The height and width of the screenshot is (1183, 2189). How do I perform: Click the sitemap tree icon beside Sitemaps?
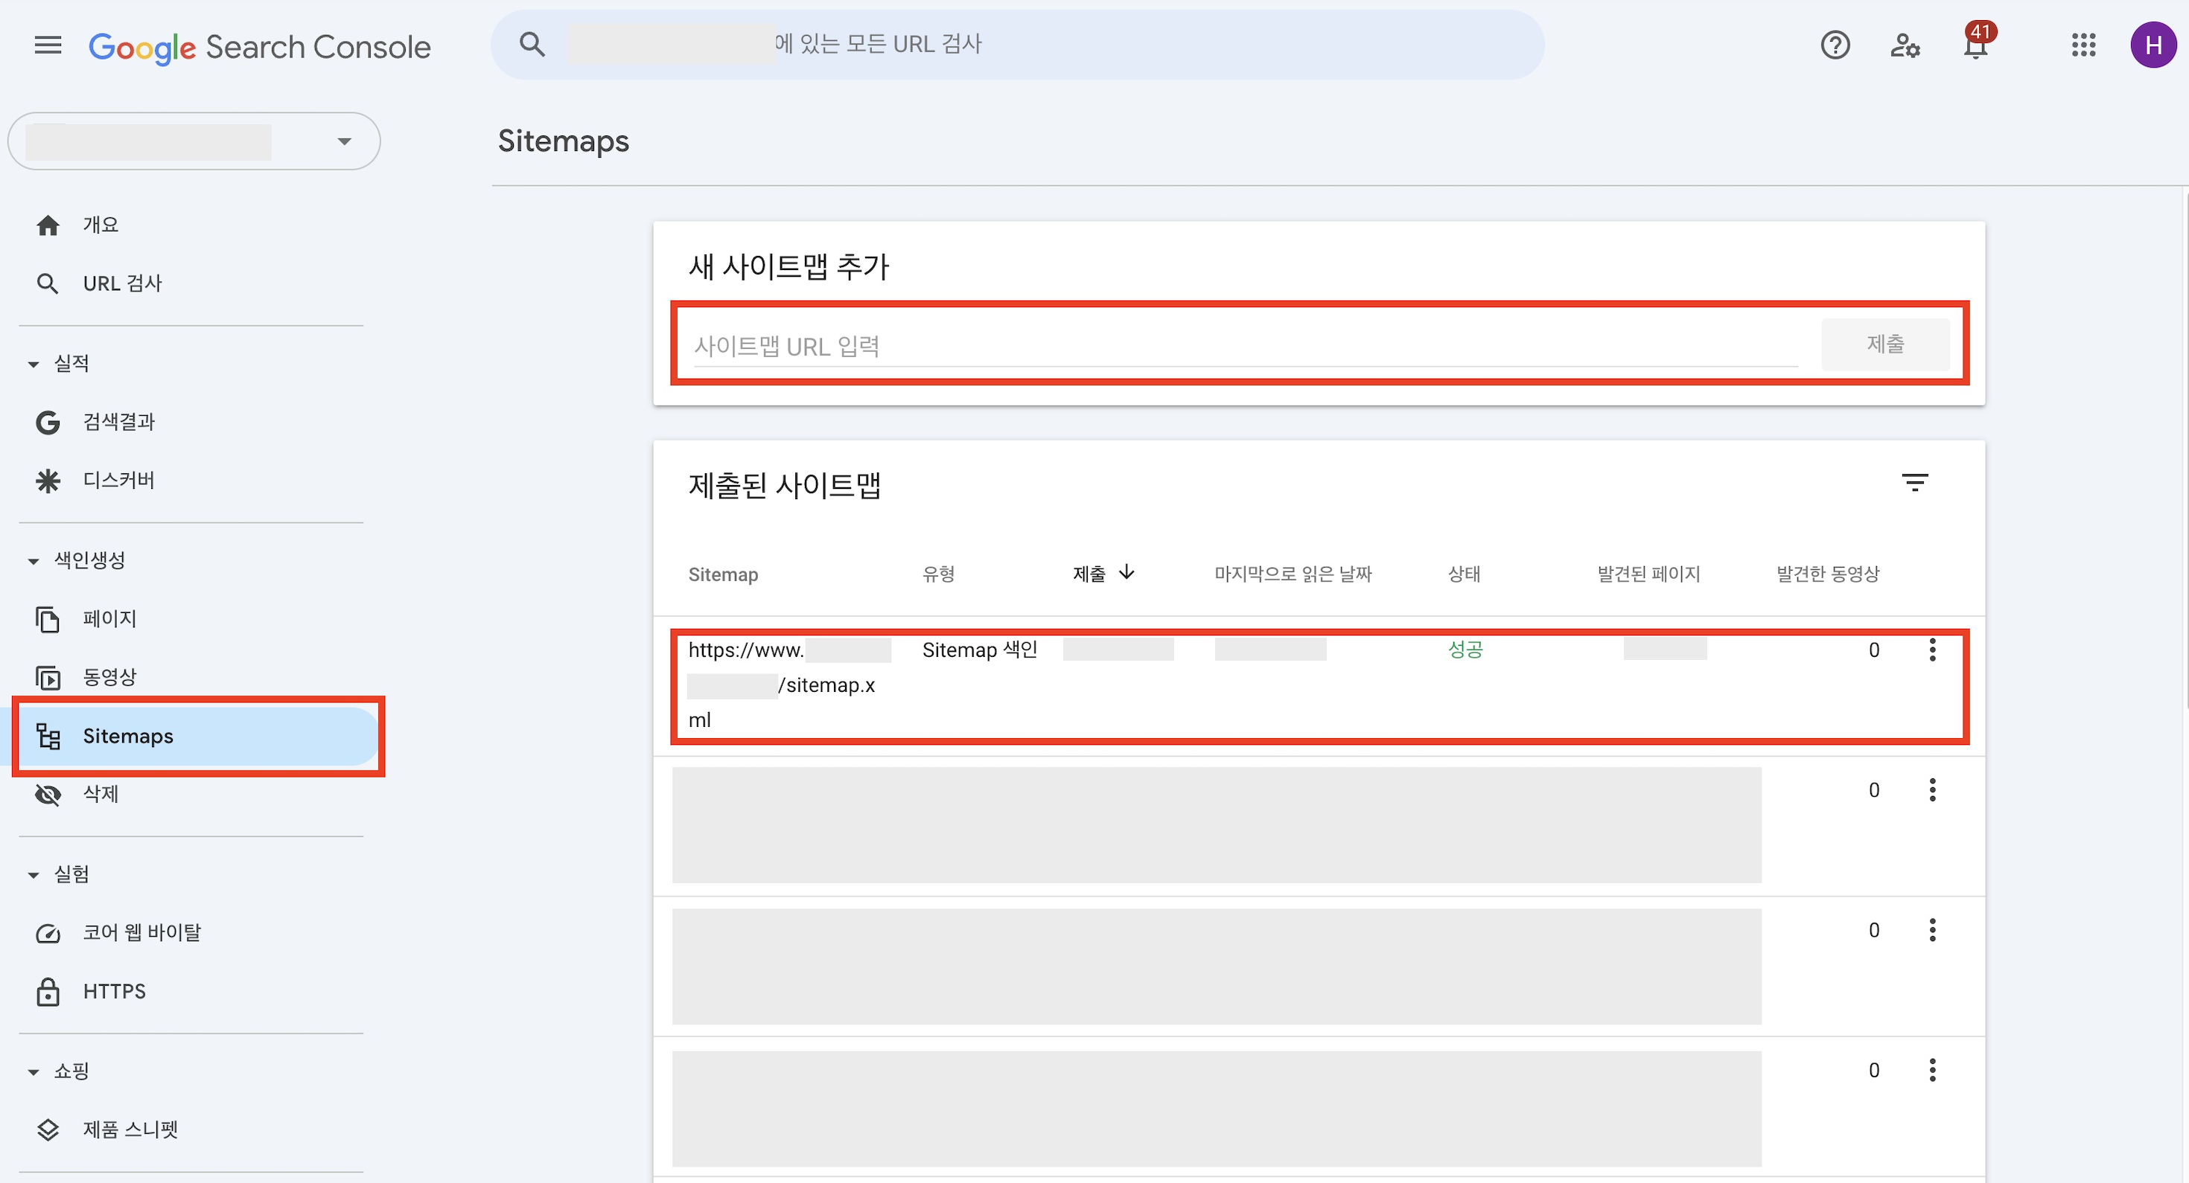[48, 737]
